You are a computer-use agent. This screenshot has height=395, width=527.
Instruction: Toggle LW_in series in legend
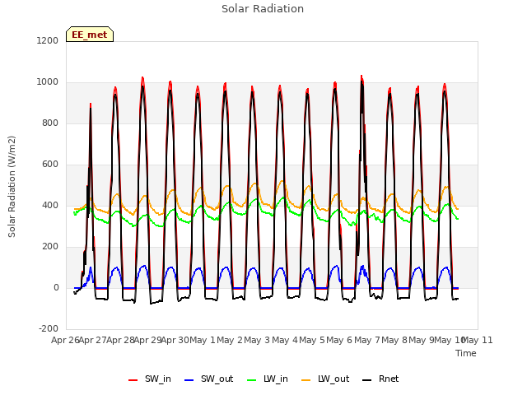[x=268, y=379]
